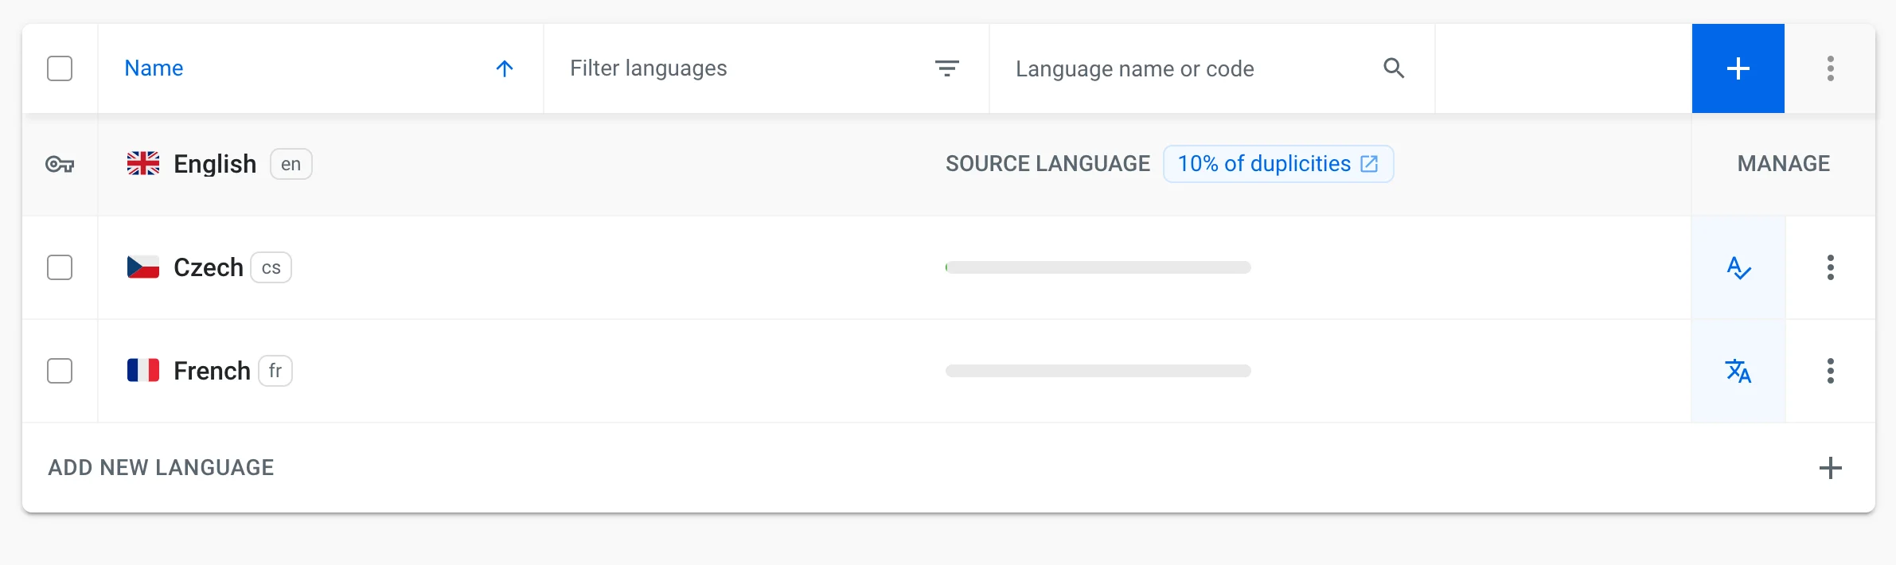The image size is (1896, 565).
Task: Click the ADD NEW LANGUAGE label
Action: [161, 468]
